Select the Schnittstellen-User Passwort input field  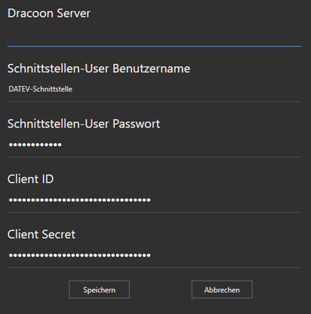click(154, 145)
